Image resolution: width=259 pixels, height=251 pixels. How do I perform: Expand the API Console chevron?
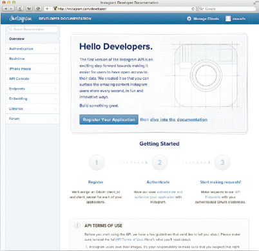coord(55,79)
